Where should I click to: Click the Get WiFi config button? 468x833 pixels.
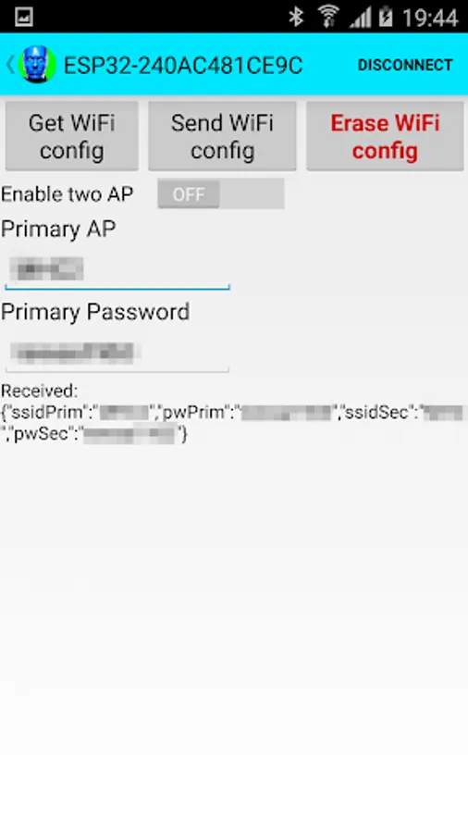tap(72, 137)
